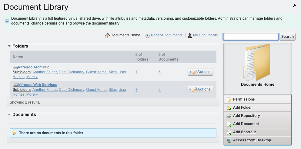Select Add Document in the side menu
The height and width of the screenshot is (149, 301).
[x=257, y=124]
